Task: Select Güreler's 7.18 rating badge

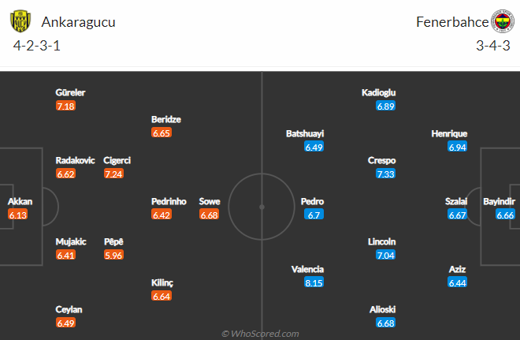Action: (x=65, y=106)
